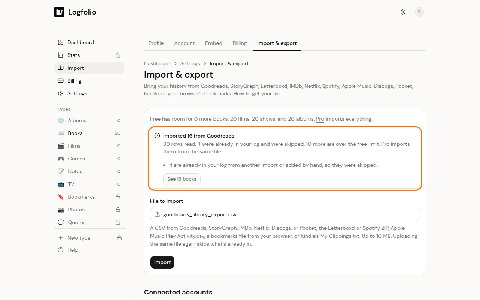
Task: Click the lock icon next to Quotes
Action: (118, 222)
